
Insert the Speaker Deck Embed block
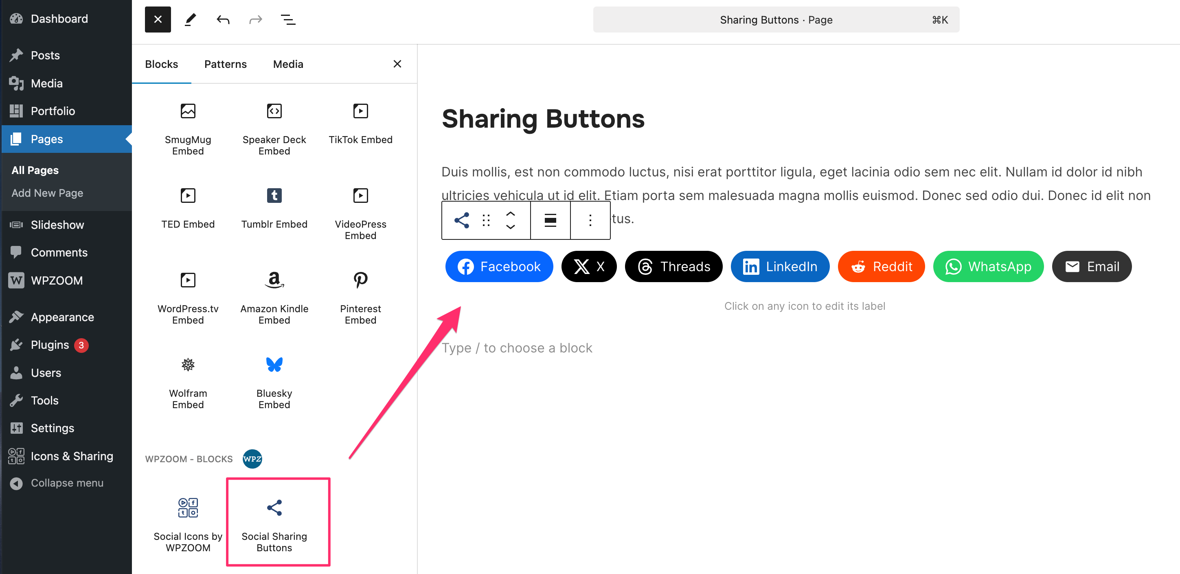click(274, 129)
